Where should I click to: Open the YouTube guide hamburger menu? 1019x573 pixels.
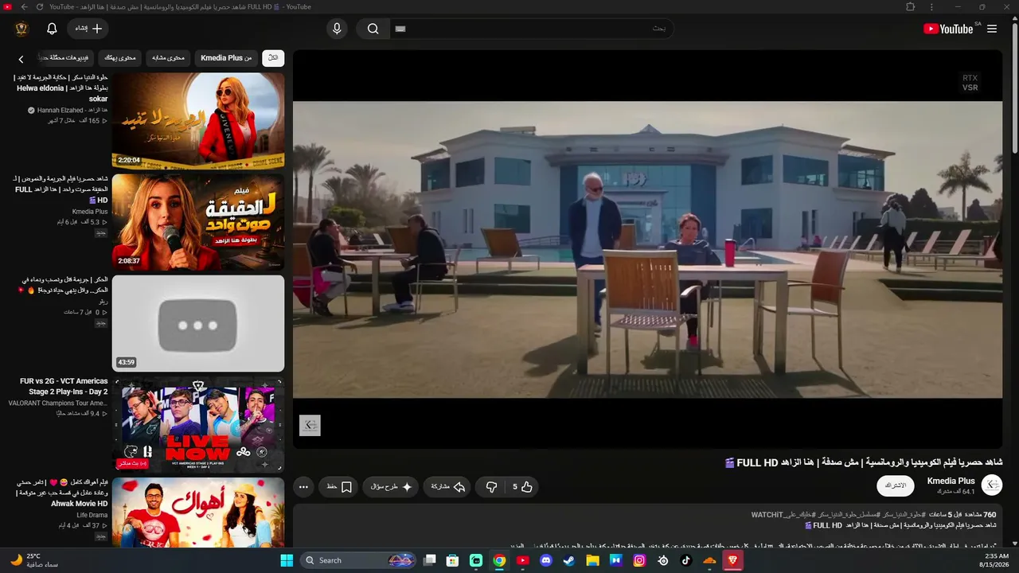tap(992, 29)
